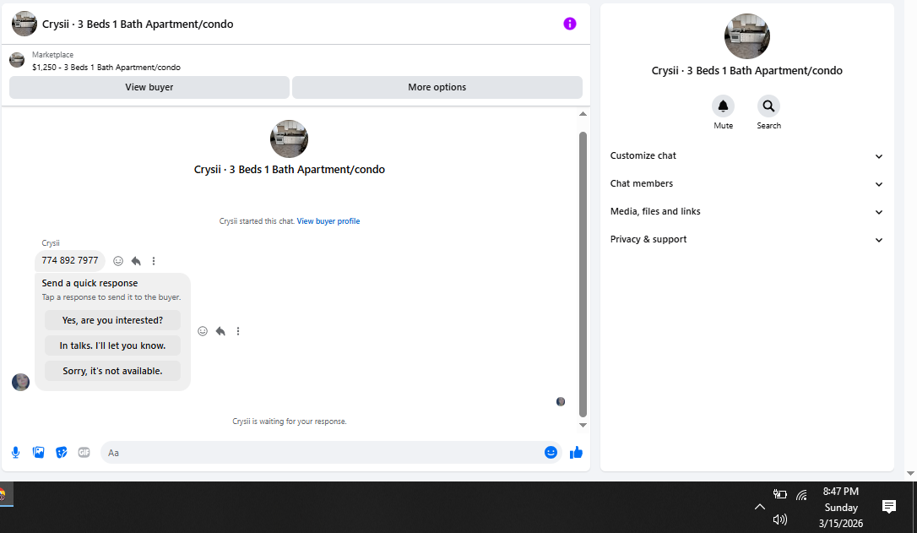Send a thumbs-up like

tap(576, 452)
